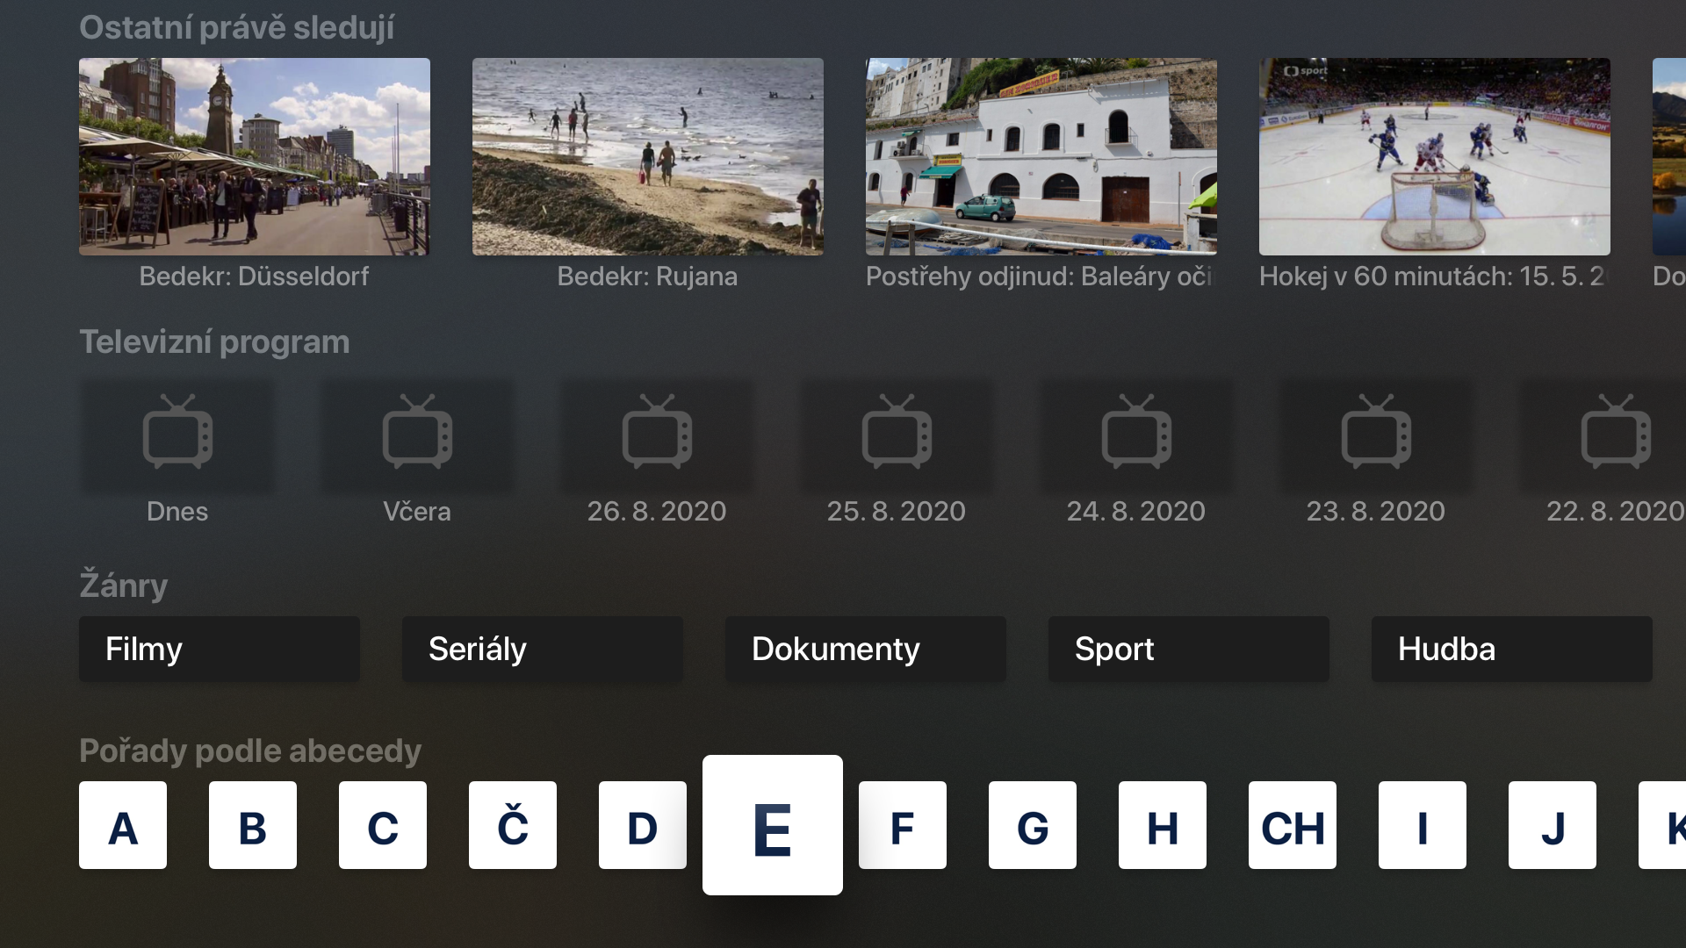Screen dimensions: 1686x948
Task: Select the letter E in alphabetical index
Action: pos(771,825)
